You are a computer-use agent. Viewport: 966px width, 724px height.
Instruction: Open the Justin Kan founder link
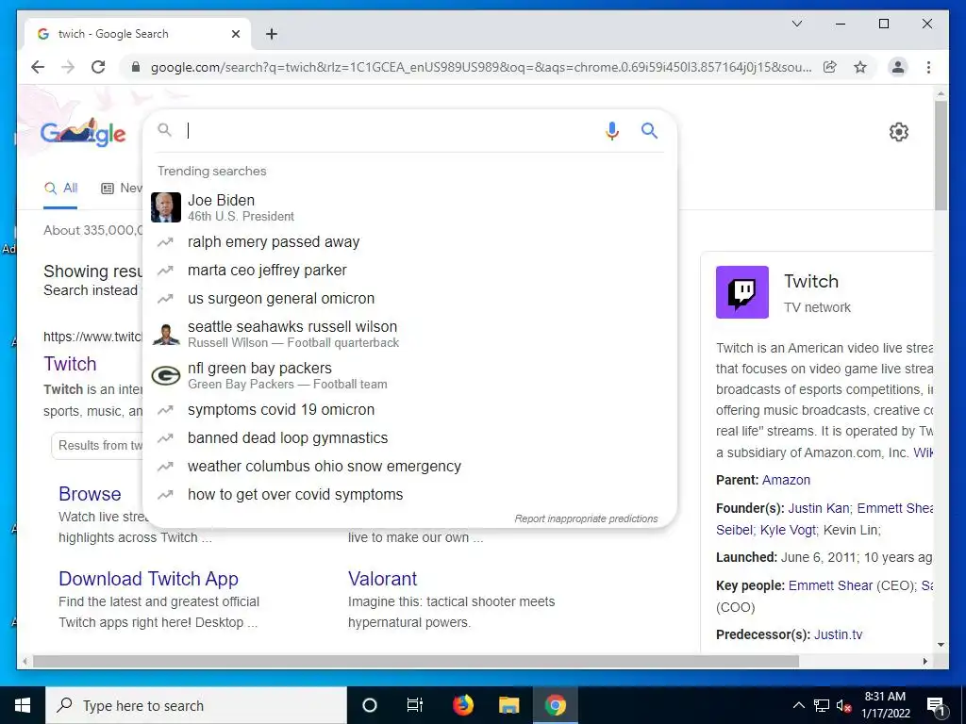pos(818,508)
